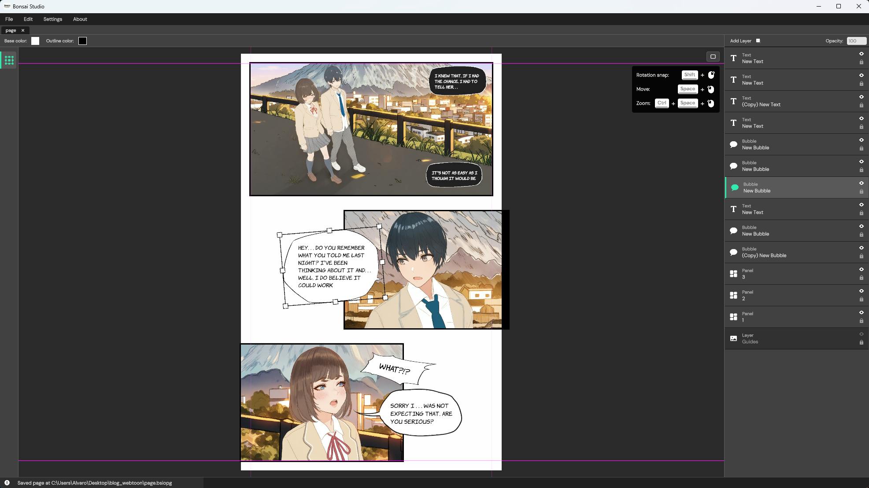
Task: Close the page tab
Action: click(23, 30)
